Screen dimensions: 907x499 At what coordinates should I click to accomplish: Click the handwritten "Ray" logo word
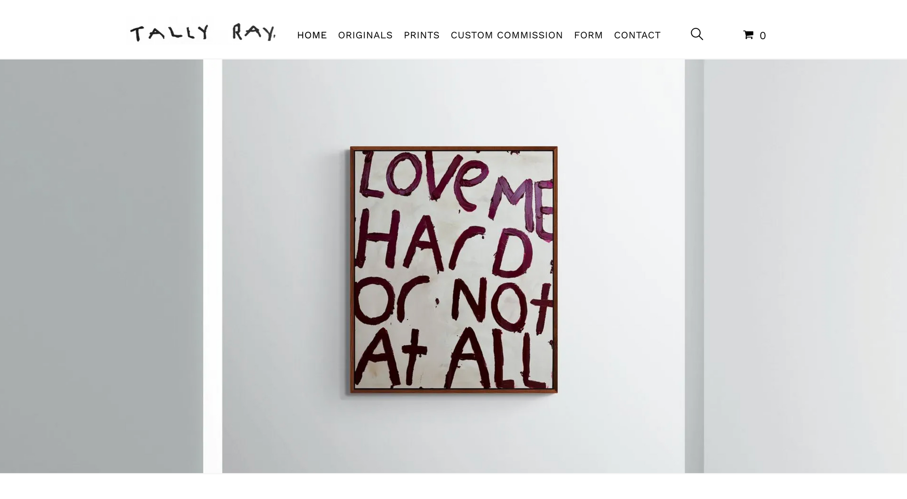tap(254, 33)
